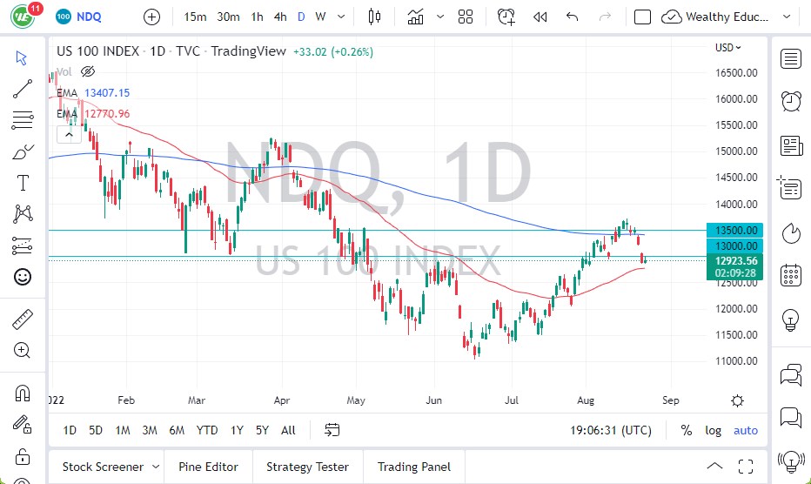Toggle volume indicator visibility eye
The width and height of the screenshot is (811, 484).
pyautogui.click(x=87, y=71)
